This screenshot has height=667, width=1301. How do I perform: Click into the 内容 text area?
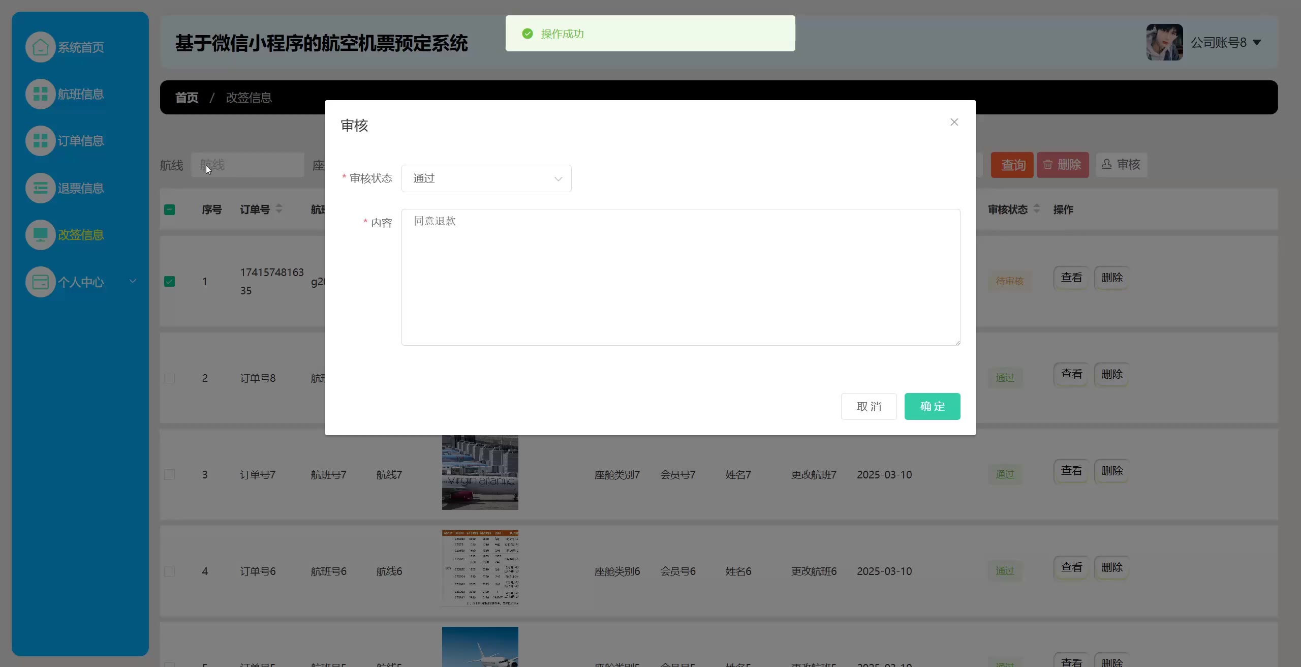(680, 277)
